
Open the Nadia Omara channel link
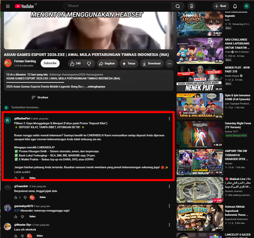(232, 76)
